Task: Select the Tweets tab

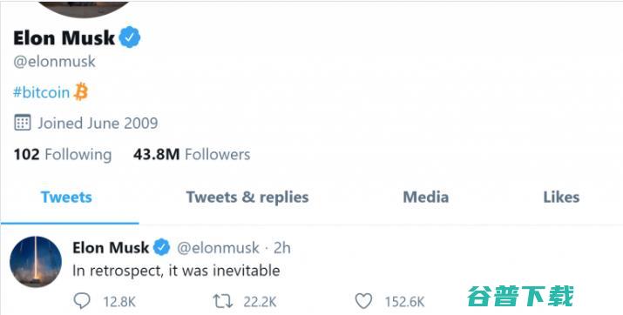Action: click(x=66, y=198)
